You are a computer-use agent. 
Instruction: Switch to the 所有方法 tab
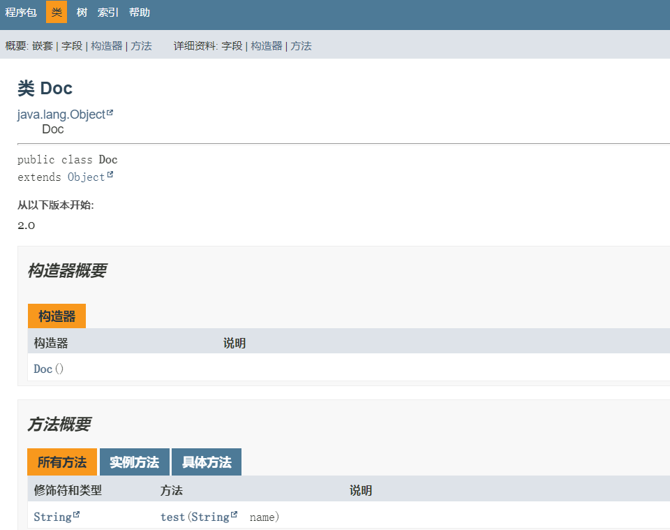coord(62,462)
